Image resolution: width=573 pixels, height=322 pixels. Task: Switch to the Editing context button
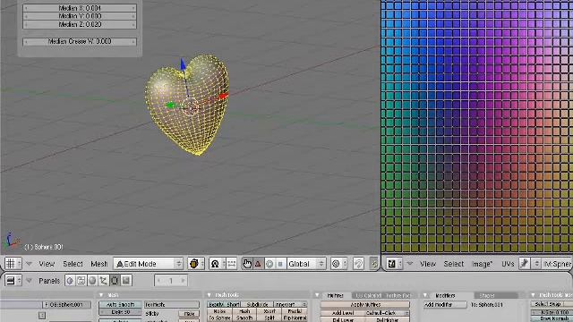pos(115,280)
